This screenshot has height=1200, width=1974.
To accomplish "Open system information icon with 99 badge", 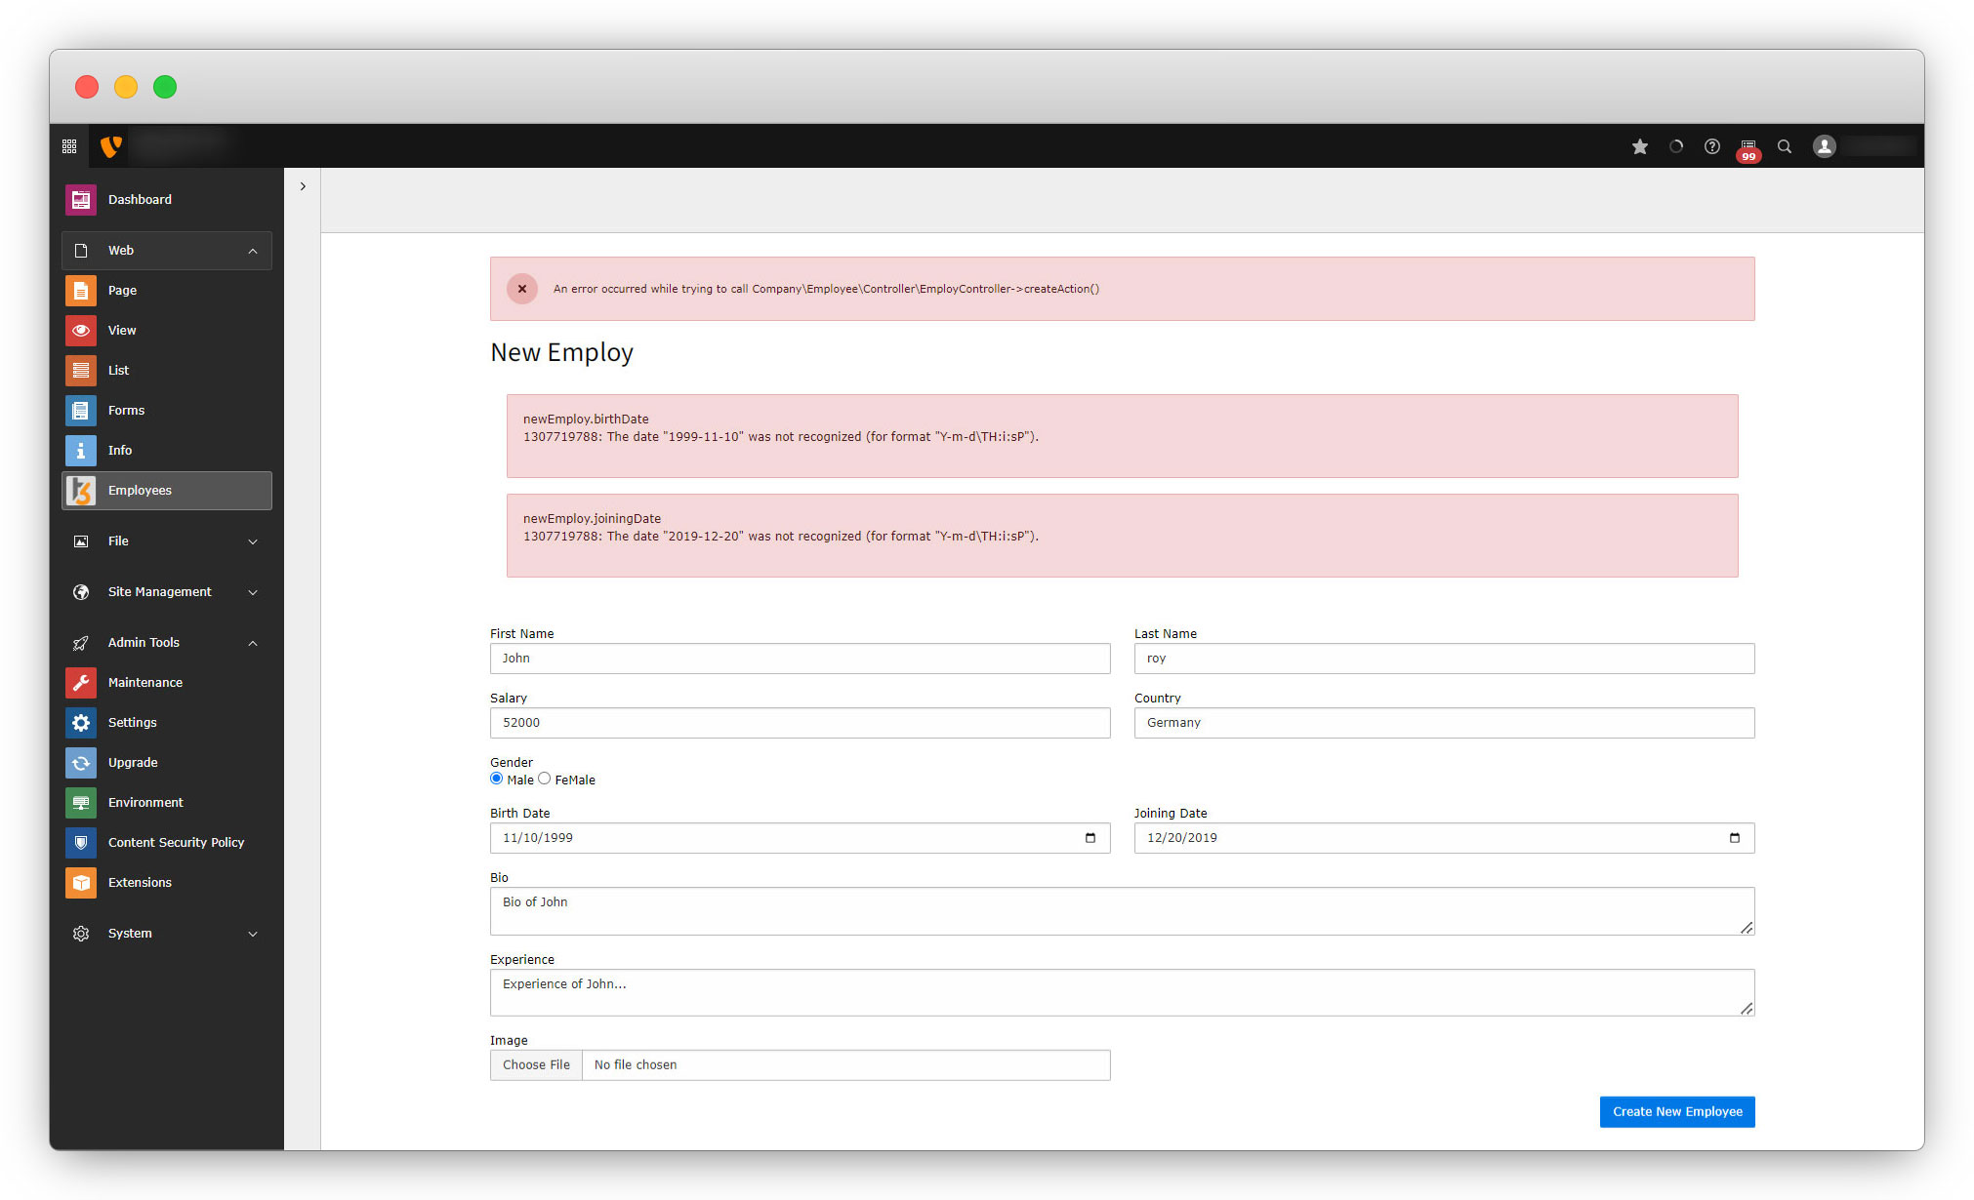I will click(1748, 147).
